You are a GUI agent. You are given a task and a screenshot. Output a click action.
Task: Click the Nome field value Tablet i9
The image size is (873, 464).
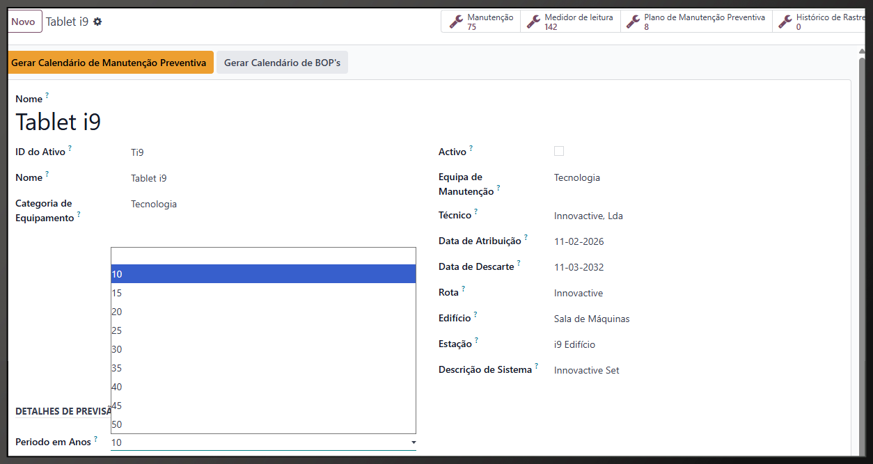148,178
